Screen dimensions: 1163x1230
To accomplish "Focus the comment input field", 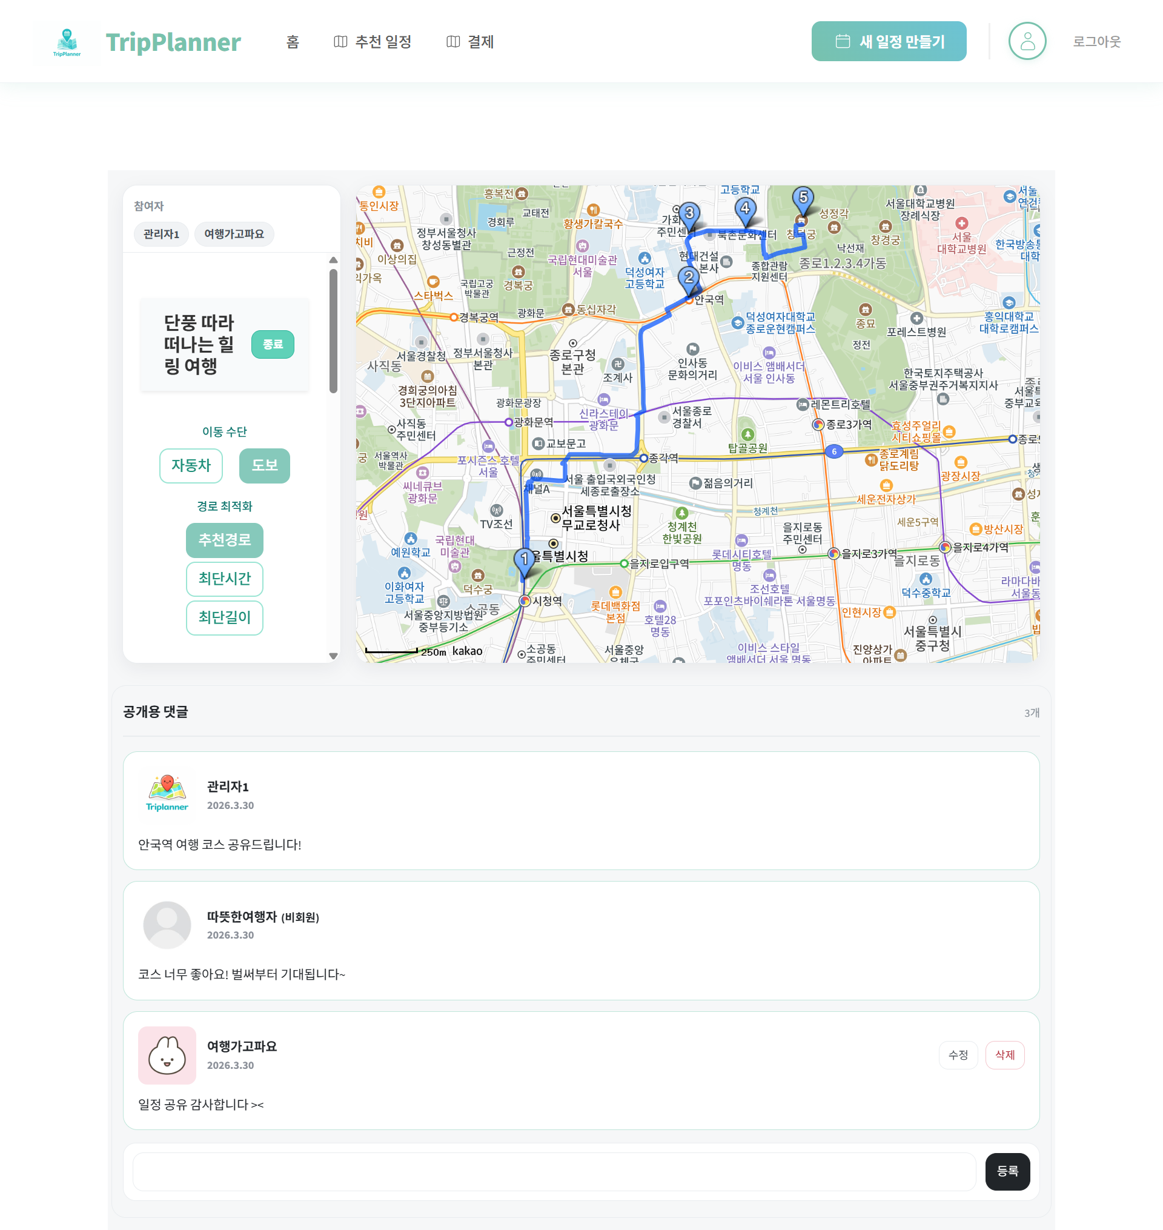I will (554, 1171).
